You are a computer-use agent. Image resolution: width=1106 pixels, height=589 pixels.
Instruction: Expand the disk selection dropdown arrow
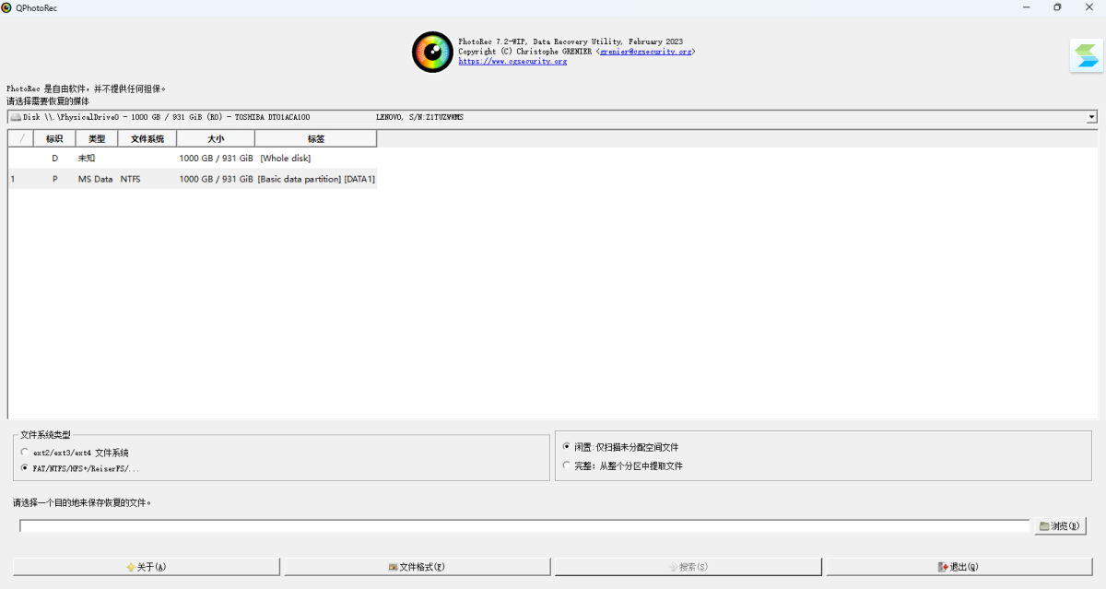pos(1091,118)
